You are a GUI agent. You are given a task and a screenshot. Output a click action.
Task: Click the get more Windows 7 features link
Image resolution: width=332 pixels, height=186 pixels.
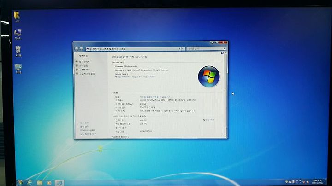[x=135, y=77]
